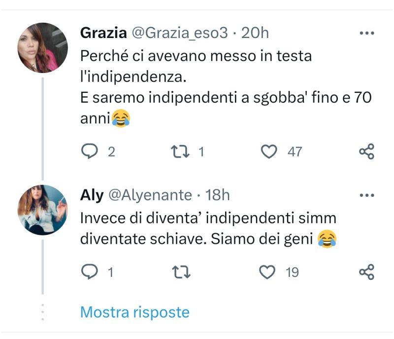Reply to Aly's tweet

click(x=89, y=271)
